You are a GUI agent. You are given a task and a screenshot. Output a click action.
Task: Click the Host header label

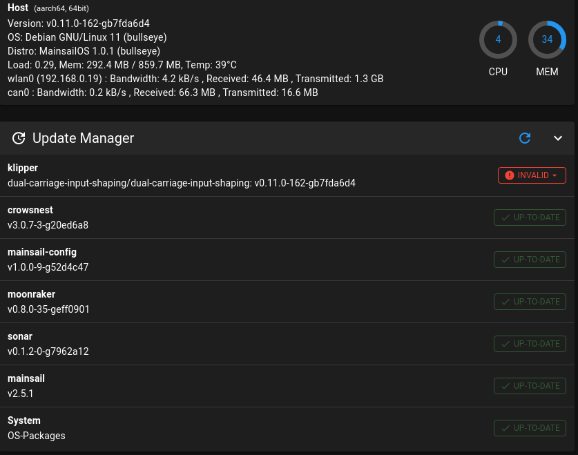pyautogui.click(x=17, y=8)
